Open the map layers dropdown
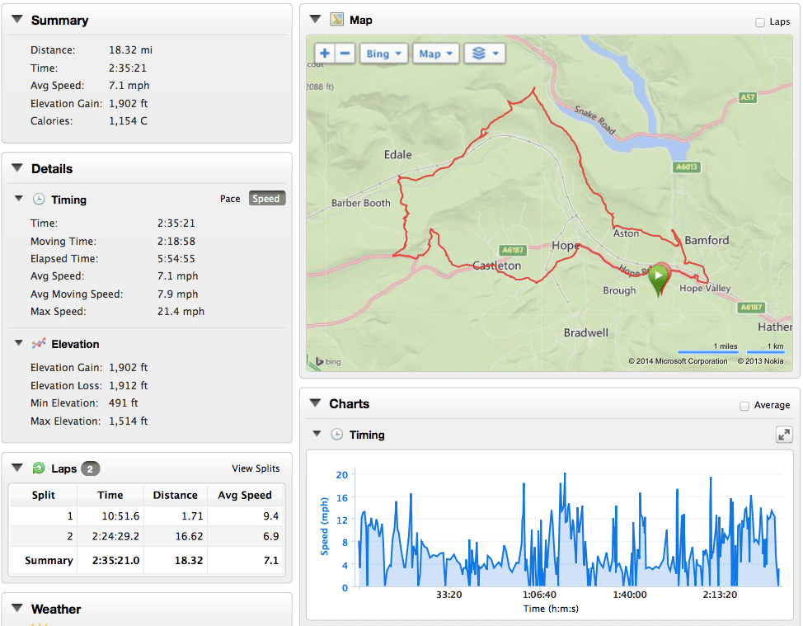Viewport: 803px width, 626px height. coord(484,54)
